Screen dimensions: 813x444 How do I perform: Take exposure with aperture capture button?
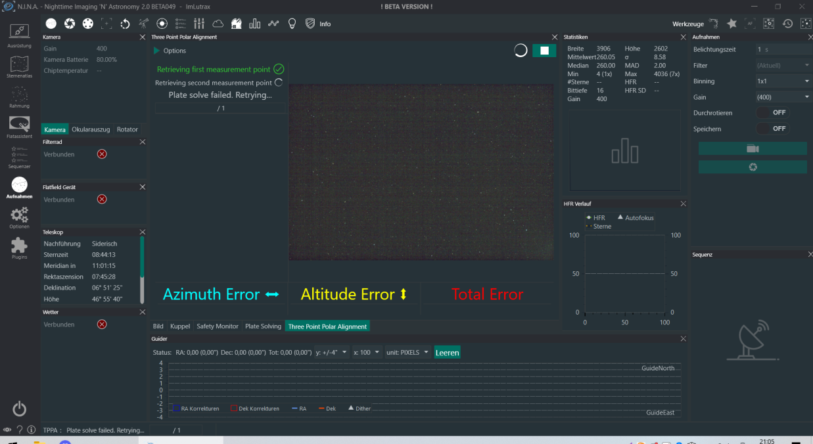pos(753,167)
